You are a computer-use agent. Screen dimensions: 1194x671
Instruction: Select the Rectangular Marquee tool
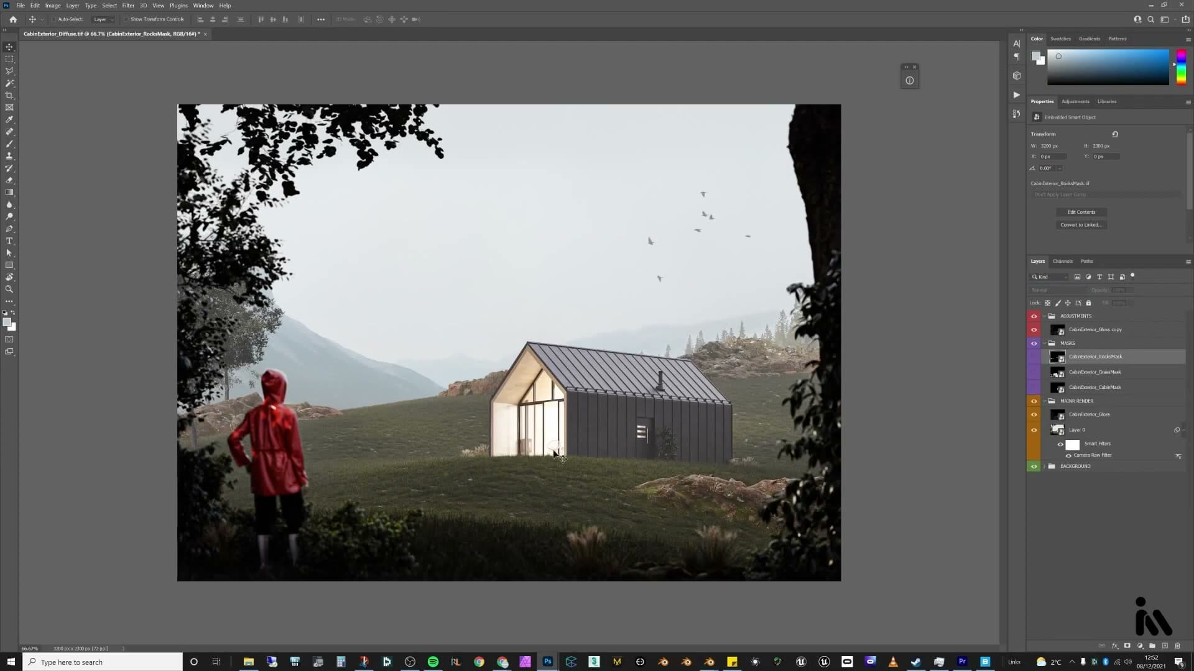point(9,59)
